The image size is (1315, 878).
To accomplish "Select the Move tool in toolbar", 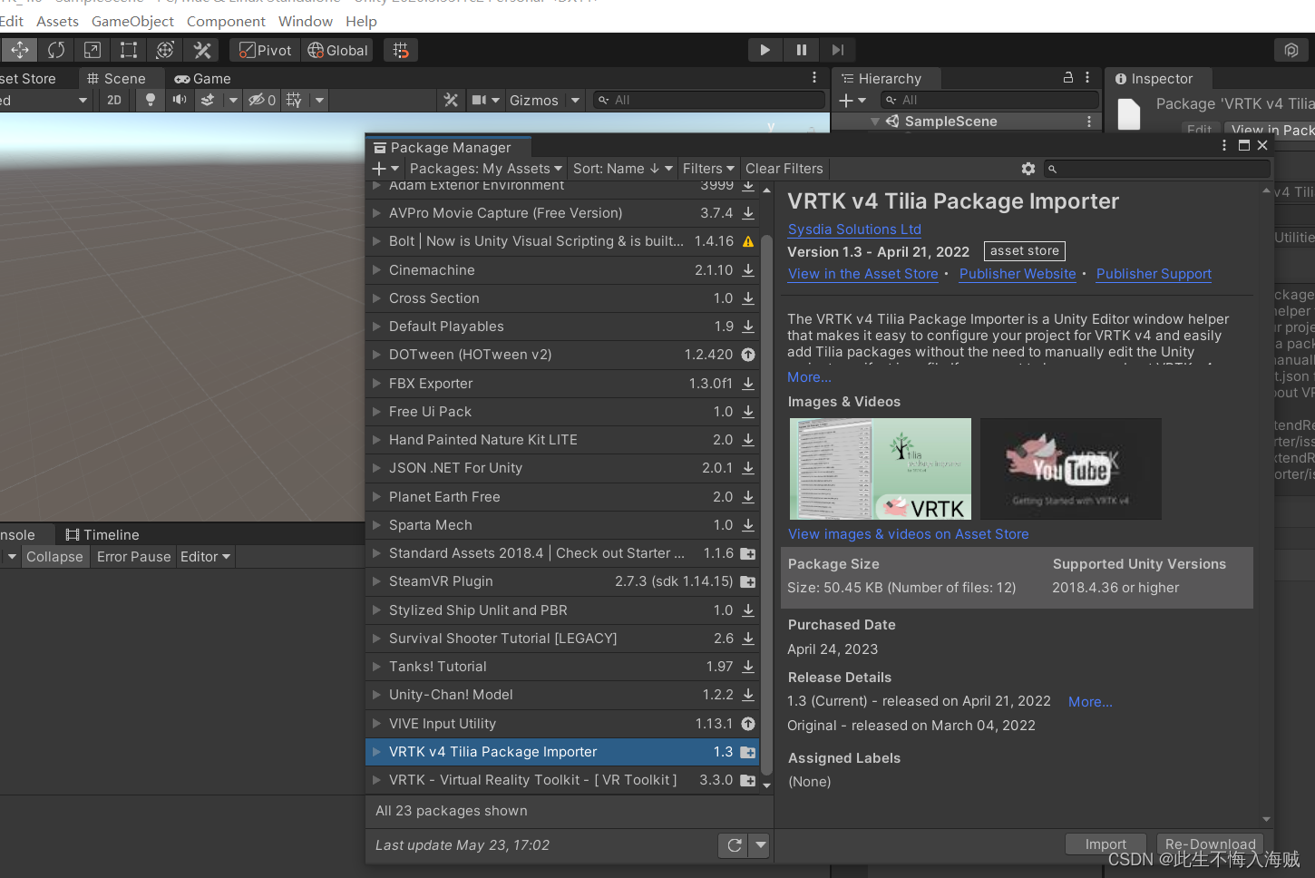I will 19,50.
